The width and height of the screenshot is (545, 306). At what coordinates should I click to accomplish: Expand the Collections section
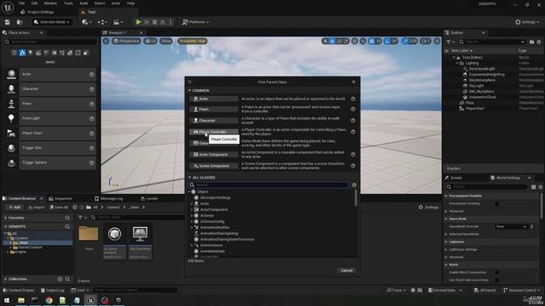[x=6, y=279]
